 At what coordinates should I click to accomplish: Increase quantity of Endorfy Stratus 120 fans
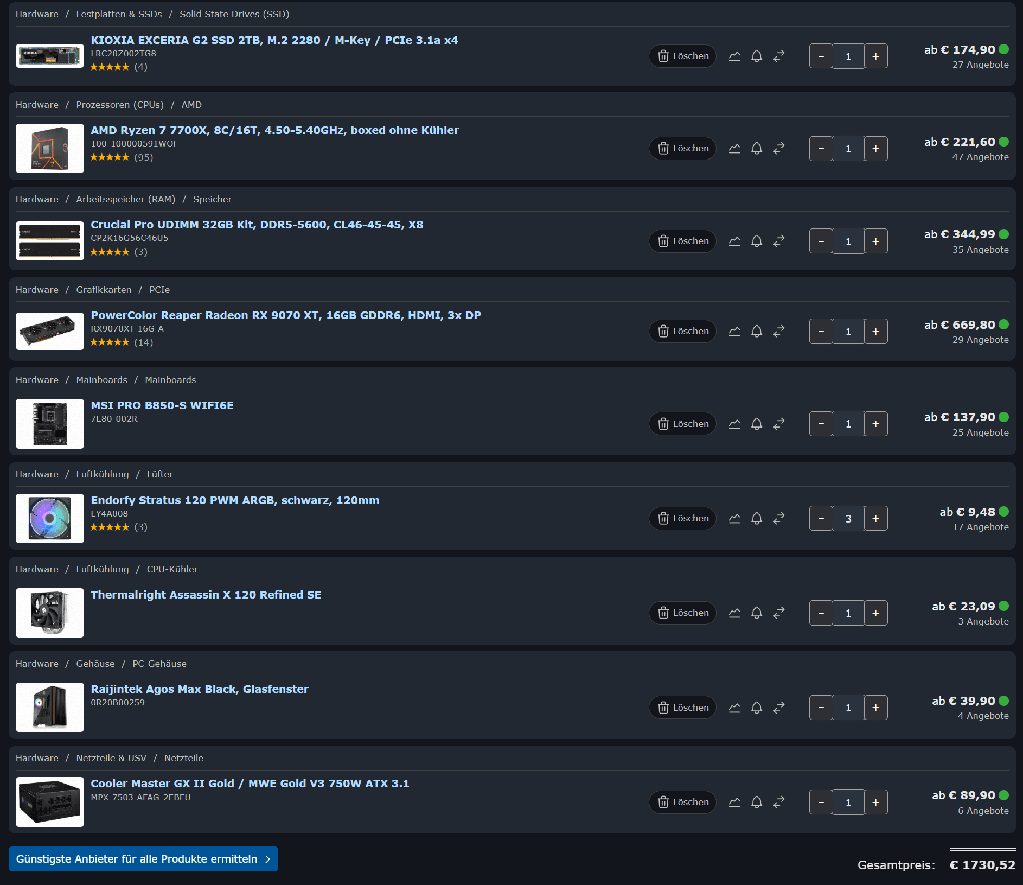875,518
